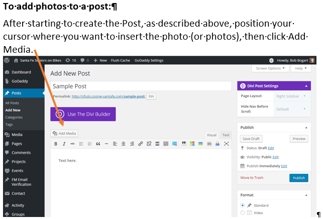
Task: Select the Video format radio button
Action: pyautogui.click(x=243, y=213)
